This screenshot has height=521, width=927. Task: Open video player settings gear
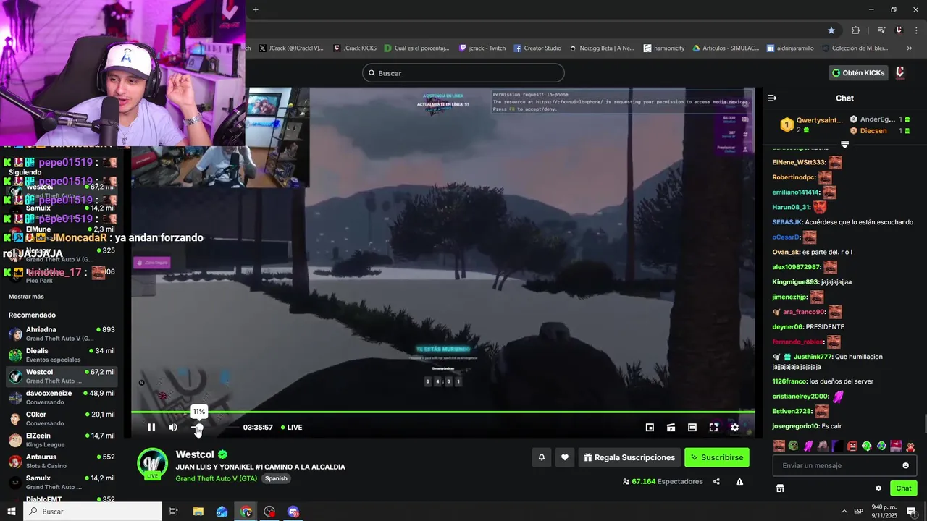click(734, 428)
